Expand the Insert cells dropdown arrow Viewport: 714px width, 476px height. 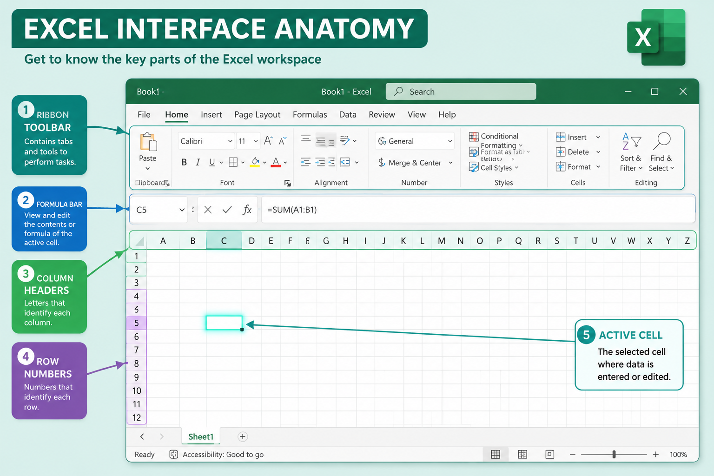click(x=598, y=137)
